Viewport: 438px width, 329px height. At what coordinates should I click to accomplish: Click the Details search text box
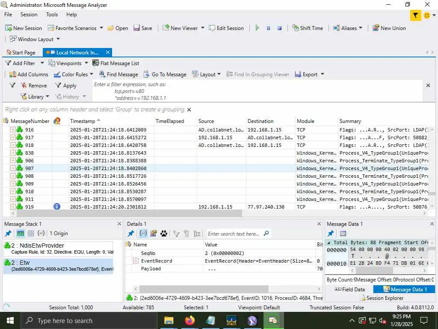click(234, 233)
